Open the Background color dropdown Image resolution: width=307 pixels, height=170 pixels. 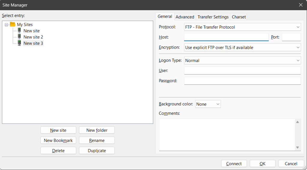(x=208, y=104)
